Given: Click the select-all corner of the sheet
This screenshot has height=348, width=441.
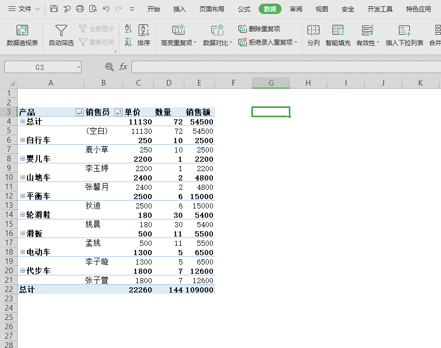Looking at the screenshot, I should (12, 83).
